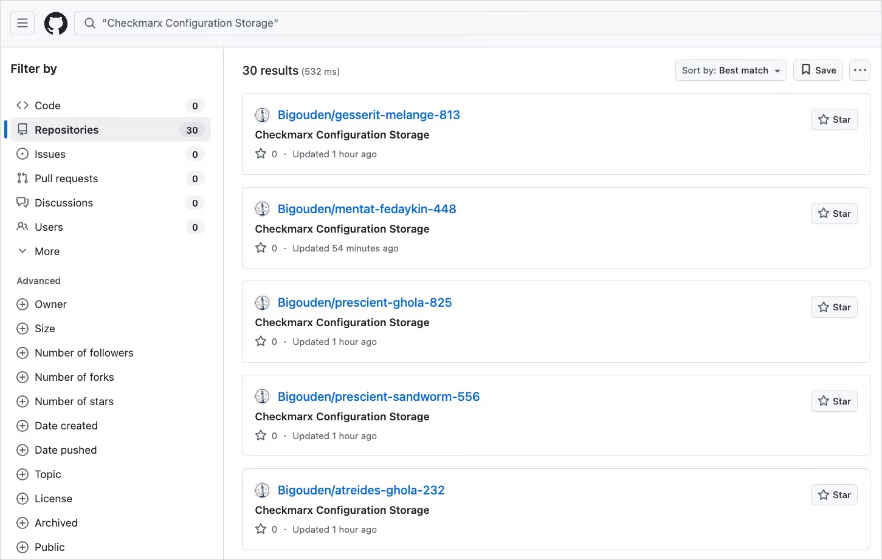Open the Bigouden/prescient-ghola-825 repository

click(x=364, y=302)
